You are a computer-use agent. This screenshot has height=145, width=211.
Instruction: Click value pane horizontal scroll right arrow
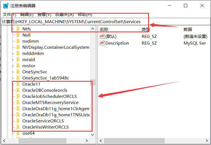(207, 141)
